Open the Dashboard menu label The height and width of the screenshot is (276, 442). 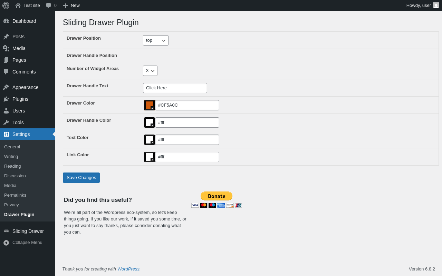[x=24, y=21]
